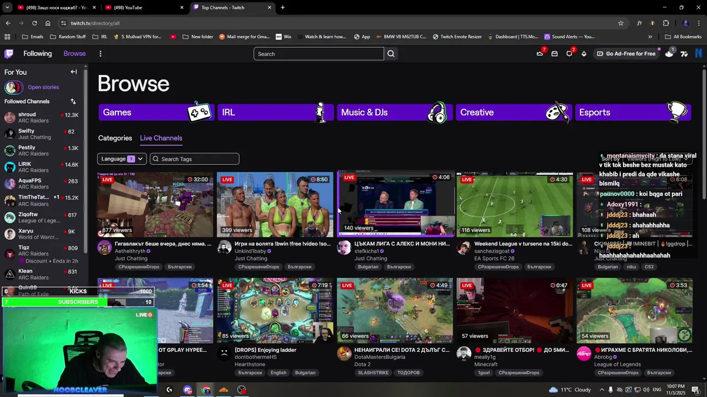Viewport: 707px width, 397px height.
Task: Open the Esports category banner
Action: (633, 112)
